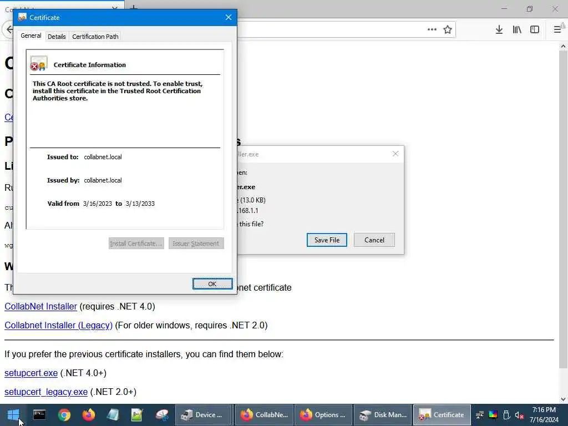Click the Certificate dialog title bar icon
This screenshot has height=426, width=568.
pos(22,17)
